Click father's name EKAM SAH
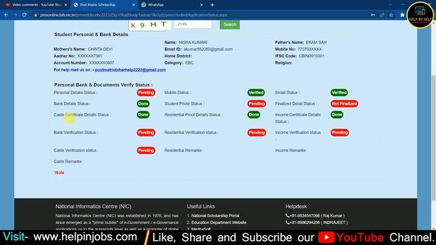Image resolution: width=436 pixels, height=245 pixels. click(x=316, y=42)
